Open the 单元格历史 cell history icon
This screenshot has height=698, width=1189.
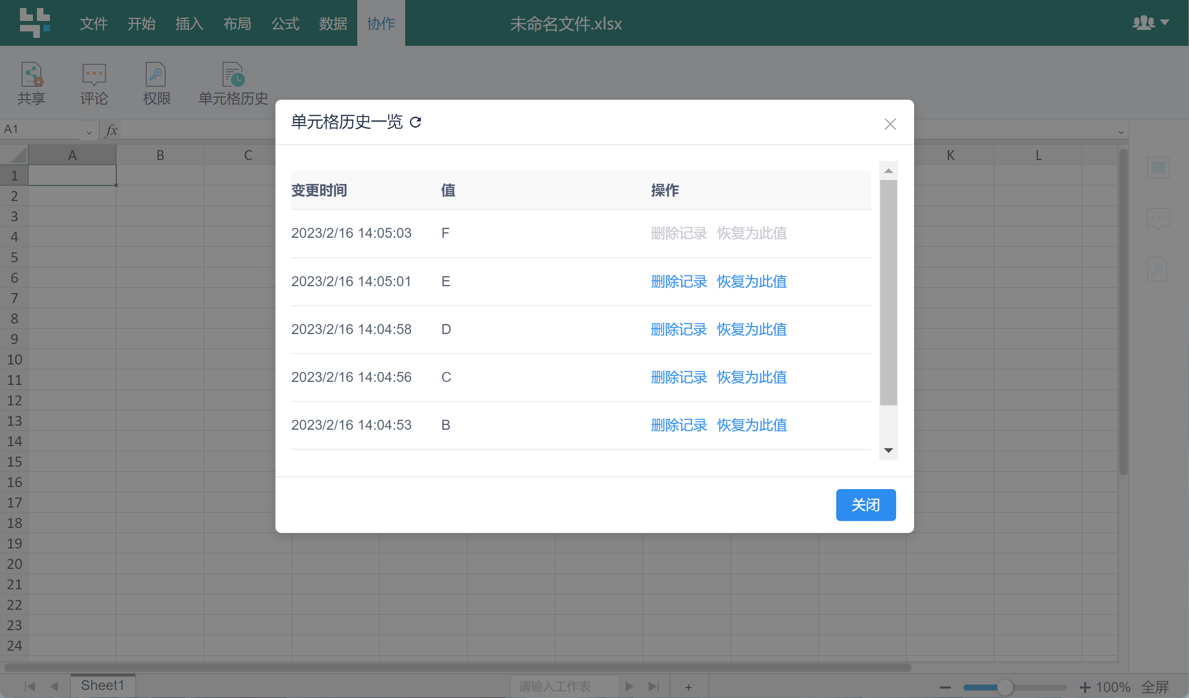coord(233,75)
